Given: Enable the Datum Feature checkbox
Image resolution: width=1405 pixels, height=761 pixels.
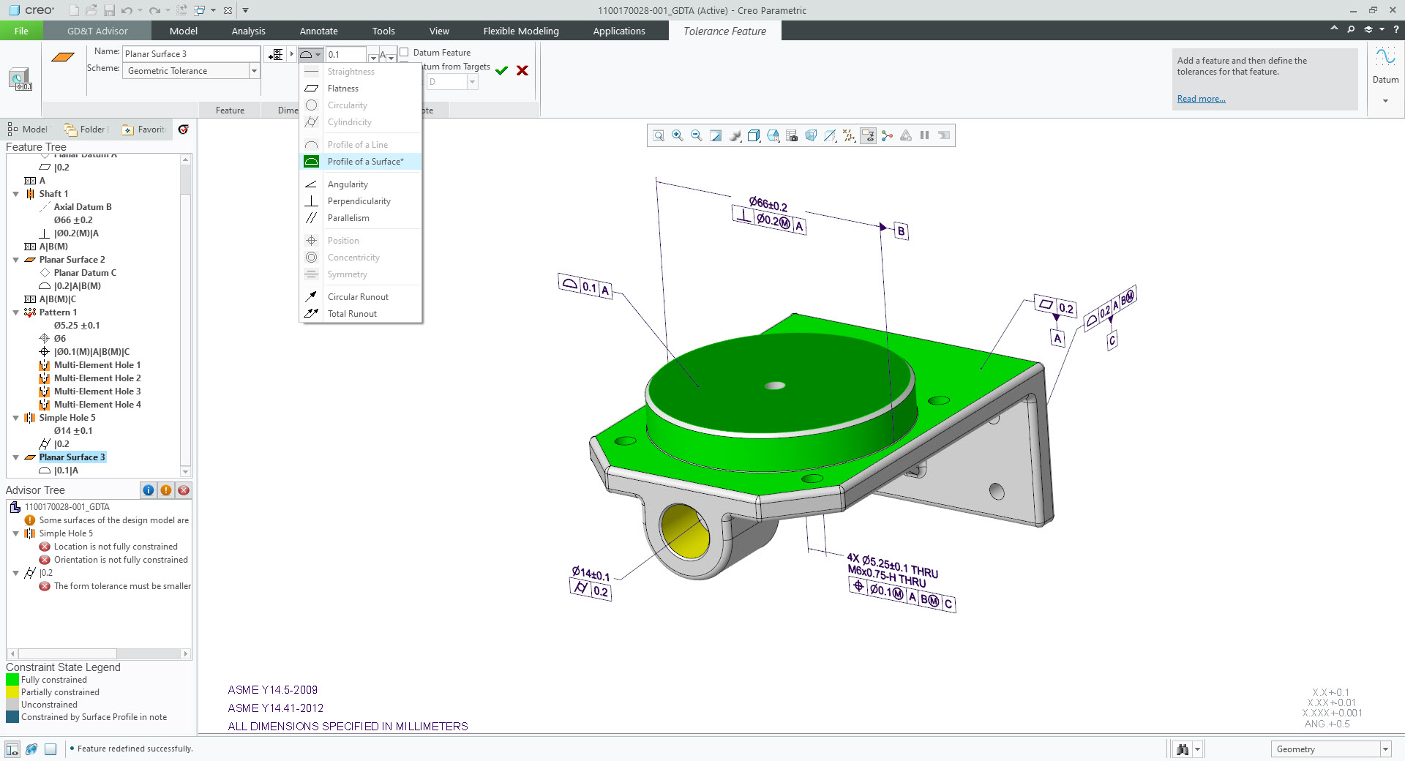Looking at the screenshot, I should click(x=404, y=53).
